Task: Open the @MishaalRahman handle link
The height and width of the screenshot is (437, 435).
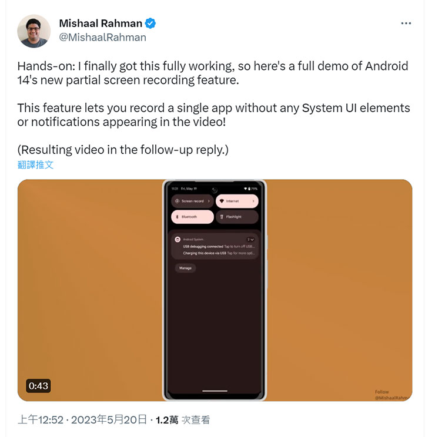Action: 103,38
